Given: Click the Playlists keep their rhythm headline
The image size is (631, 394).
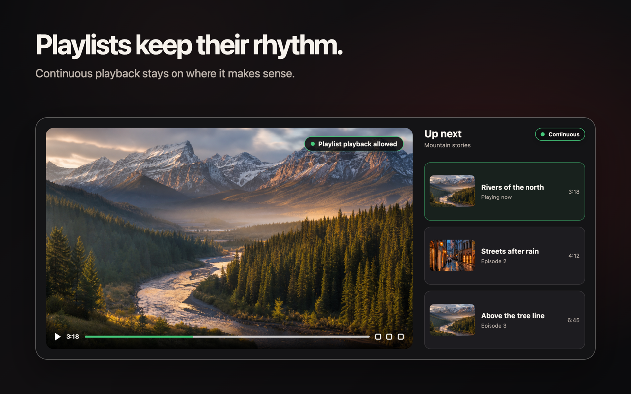Looking at the screenshot, I should click(x=189, y=45).
